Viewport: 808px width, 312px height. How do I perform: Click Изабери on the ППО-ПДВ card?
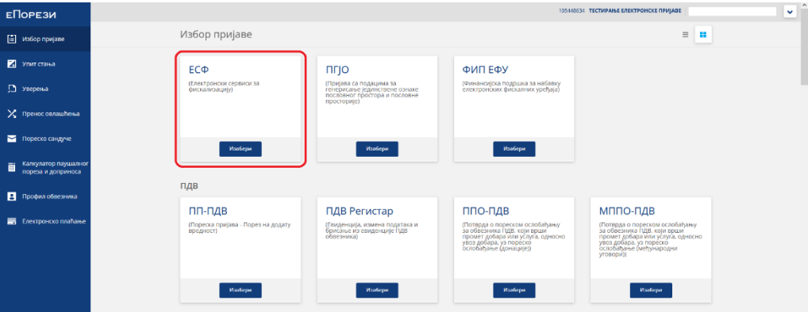pyautogui.click(x=514, y=290)
